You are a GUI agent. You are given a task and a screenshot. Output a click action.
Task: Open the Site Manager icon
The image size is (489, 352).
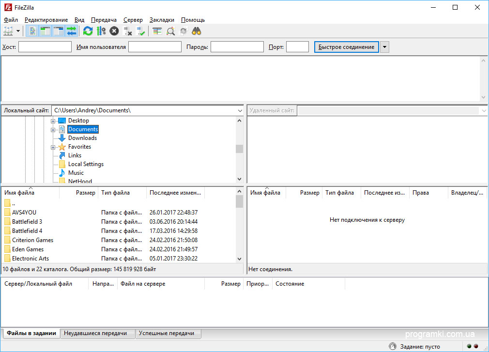pyautogui.click(x=8, y=31)
